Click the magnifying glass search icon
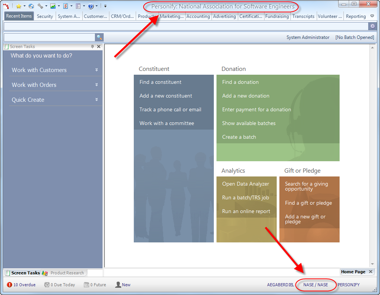Image resolution: width=380 pixels, height=295 pixels. (x=99, y=37)
